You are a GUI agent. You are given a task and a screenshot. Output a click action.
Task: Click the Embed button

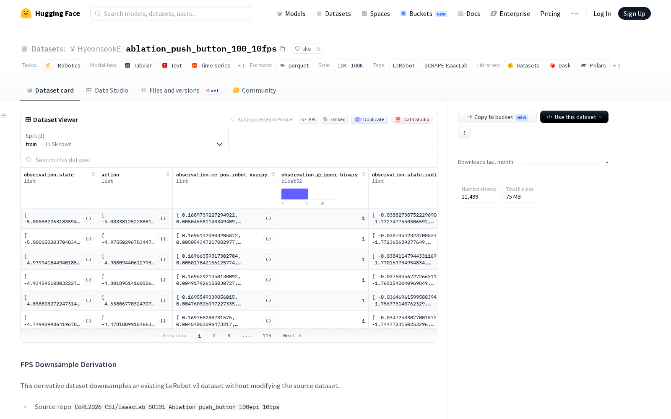334,119
